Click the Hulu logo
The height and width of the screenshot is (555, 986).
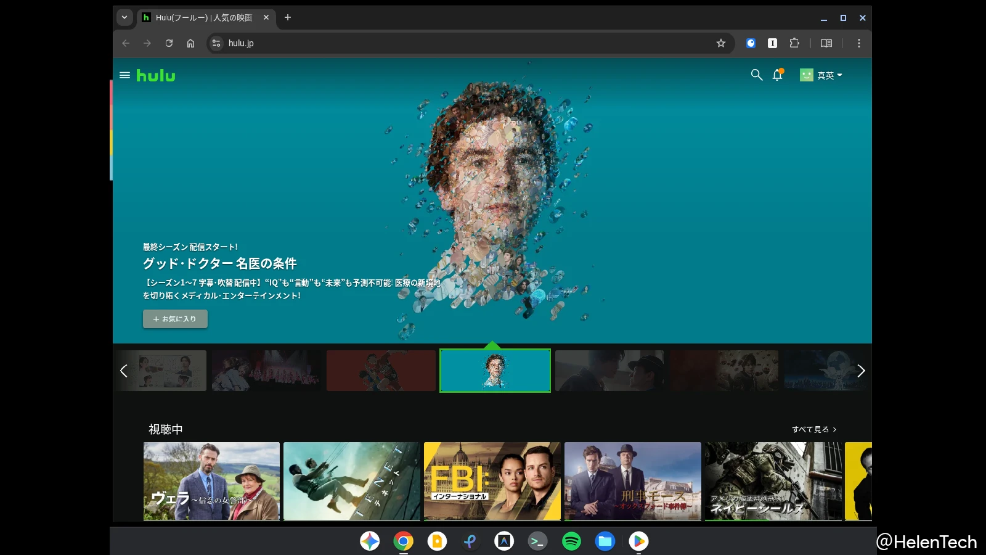pyautogui.click(x=156, y=75)
